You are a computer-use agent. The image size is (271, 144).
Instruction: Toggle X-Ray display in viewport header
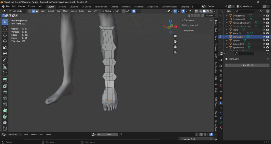(197, 11)
